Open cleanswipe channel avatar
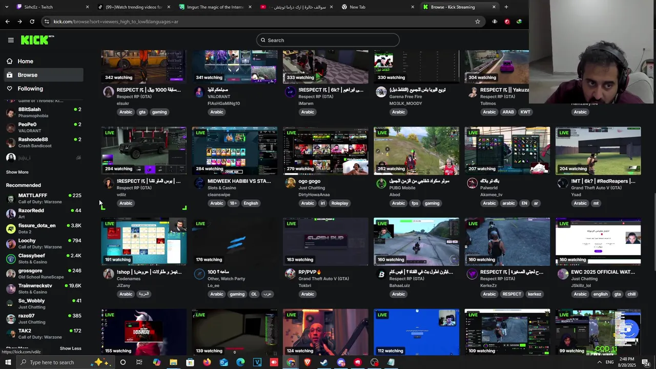Image resolution: width=656 pixels, height=369 pixels. (199, 183)
